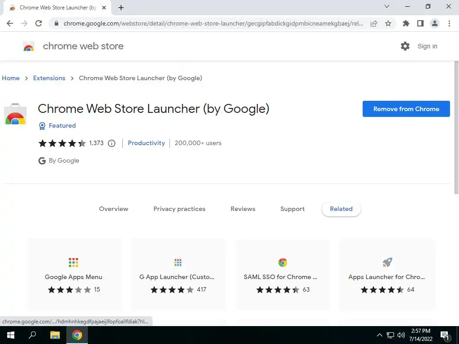Click the extension's shopping bag icon
459x344 pixels.
(15, 114)
